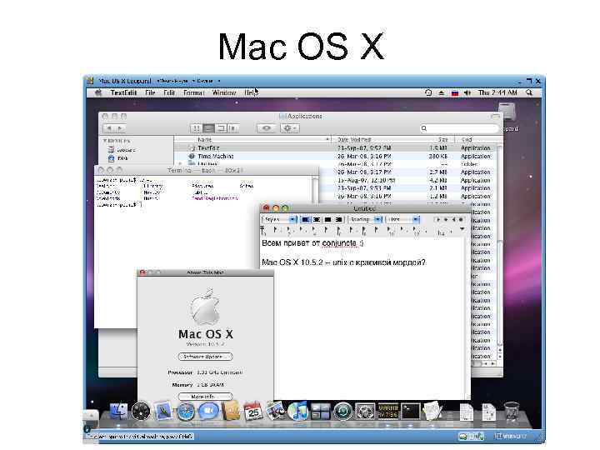Image resolution: width=600 pixels, height=450 pixels.
Task: Justify text in TextEdit toolbar
Action: [327, 220]
